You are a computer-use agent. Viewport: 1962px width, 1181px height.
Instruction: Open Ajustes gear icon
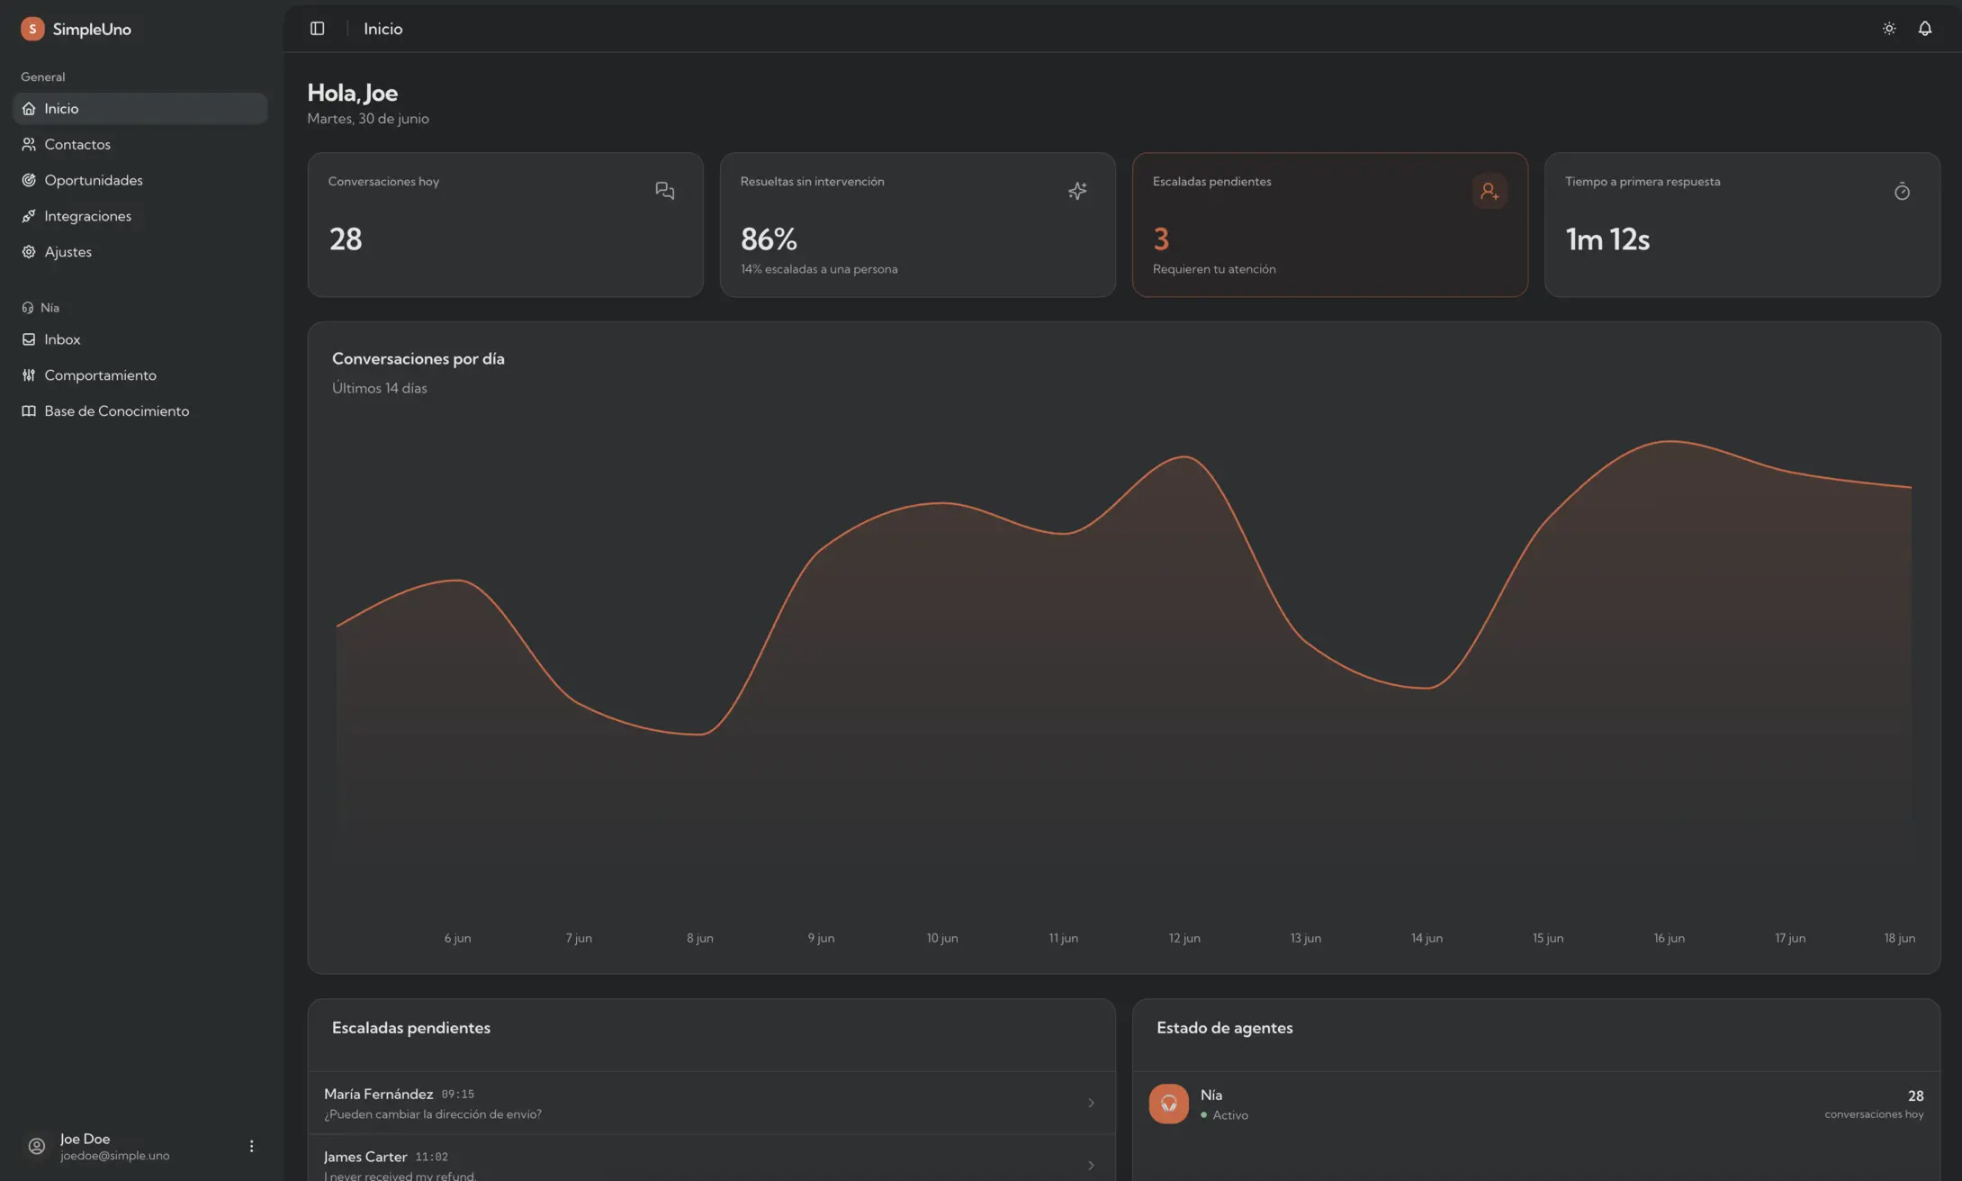click(29, 252)
